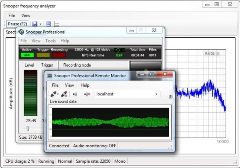Click total time value 00:34:44
Screen dimensions: 240x168
point(138,55)
